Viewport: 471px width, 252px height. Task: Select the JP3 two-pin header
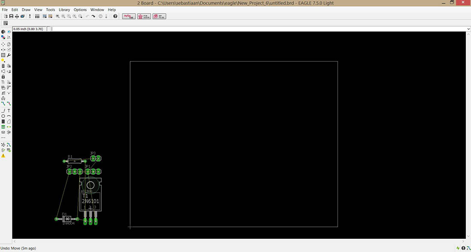(x=96, y=158)
